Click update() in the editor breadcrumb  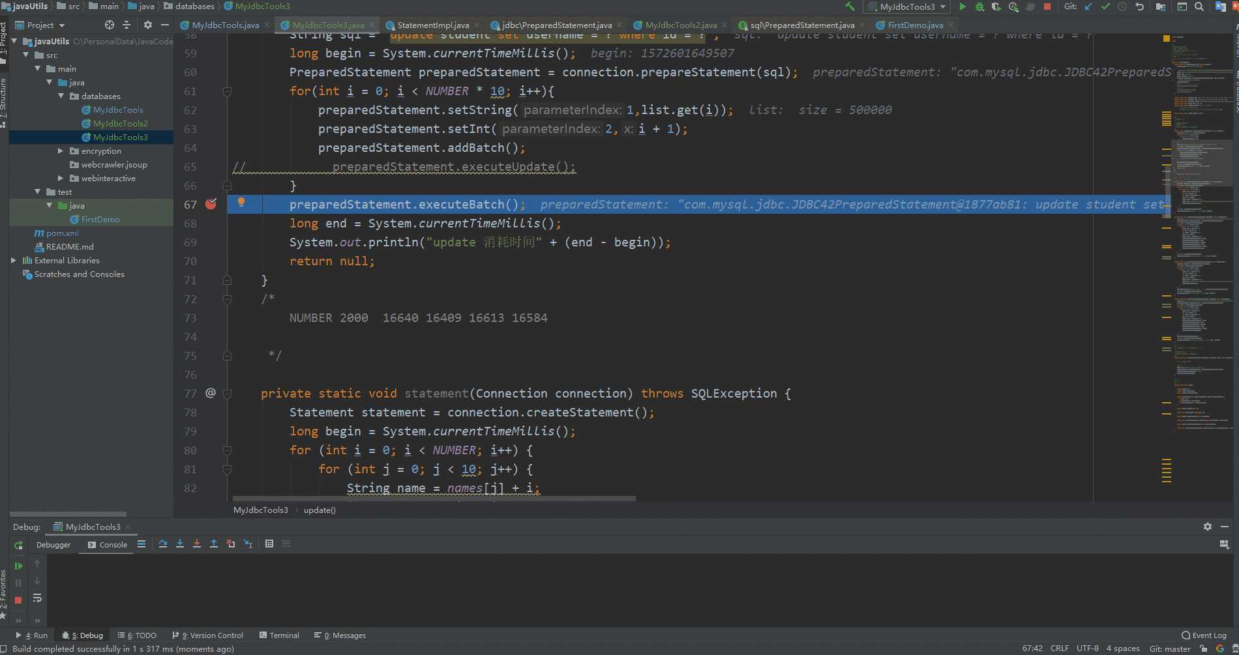[x=320, y=510]
